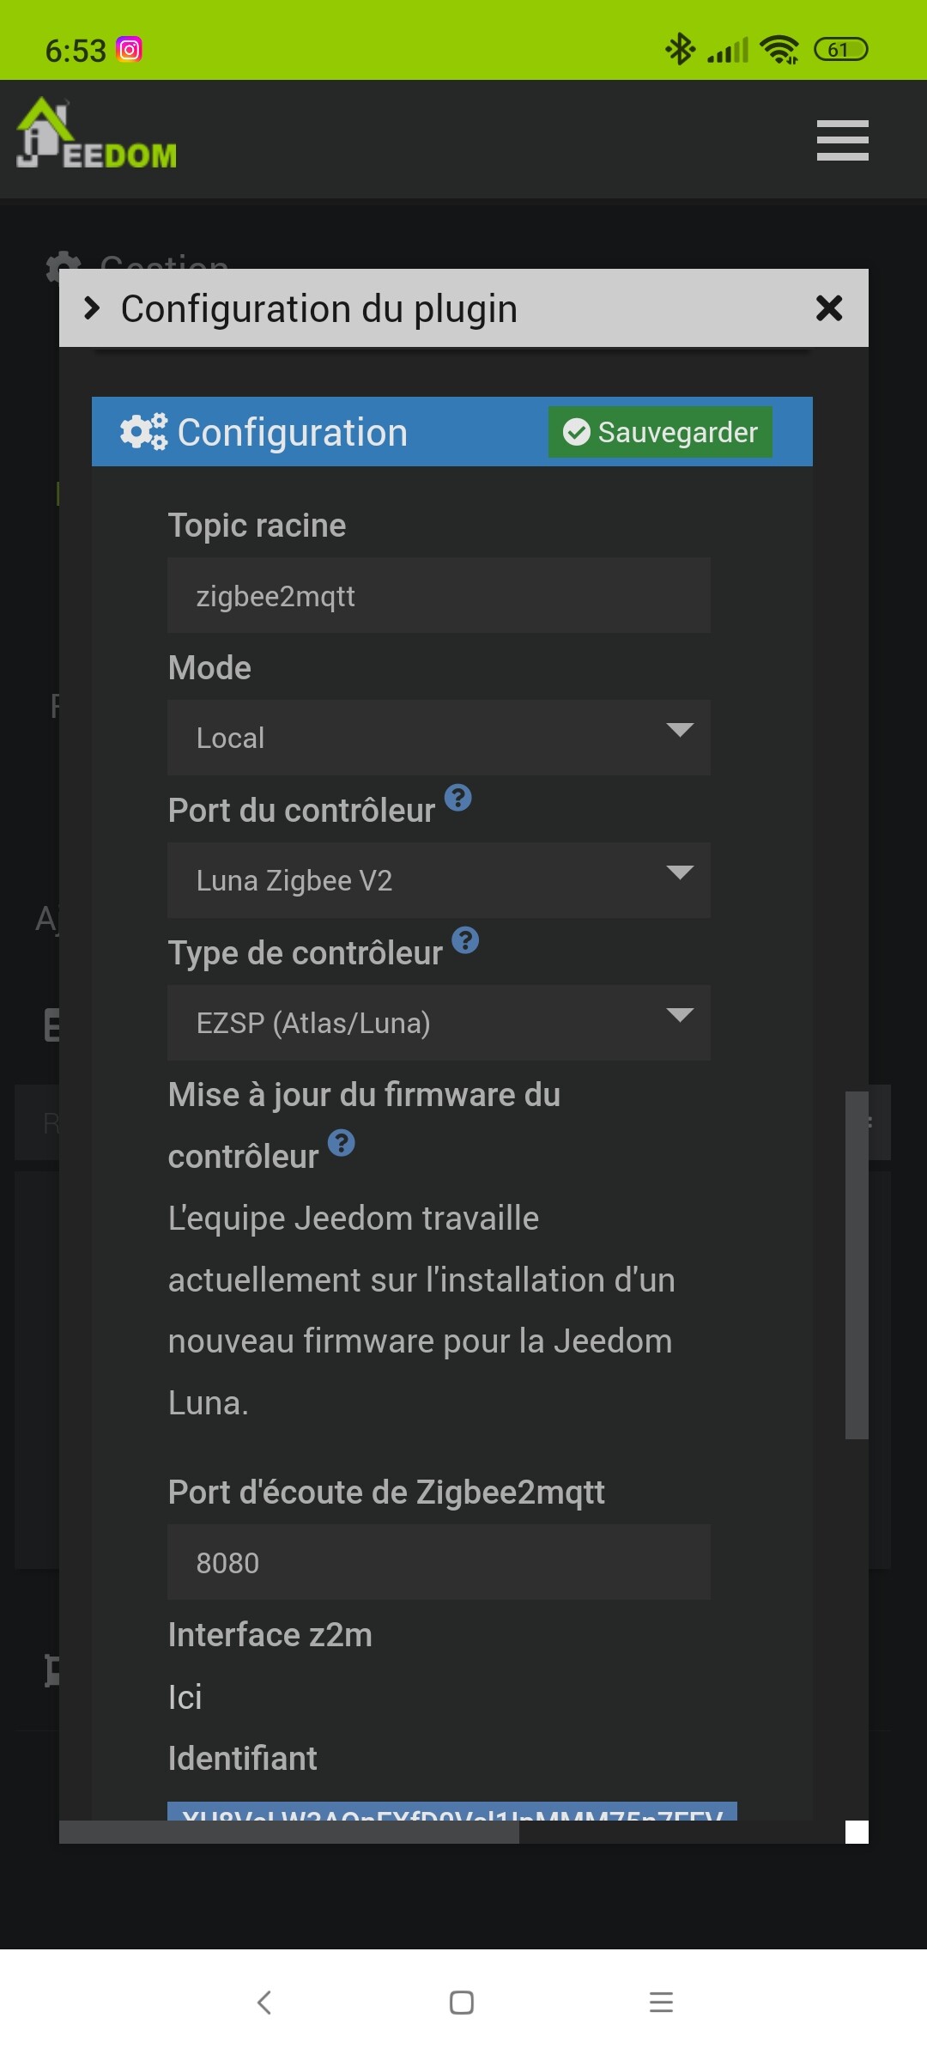Tap the Android home square button
Image resolution: width=927 pixels, height=2061 pixels.
[462, 2003]
